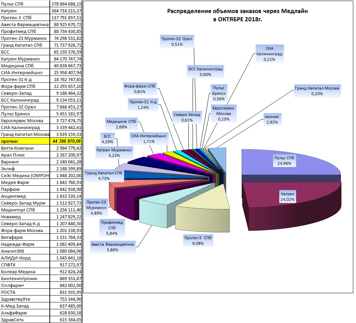
Task: Click the value 378 864 688,15
Action: click(66, 4)
